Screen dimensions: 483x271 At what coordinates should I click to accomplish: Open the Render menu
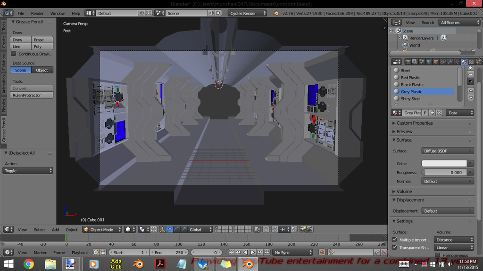(x=37, y=13)
